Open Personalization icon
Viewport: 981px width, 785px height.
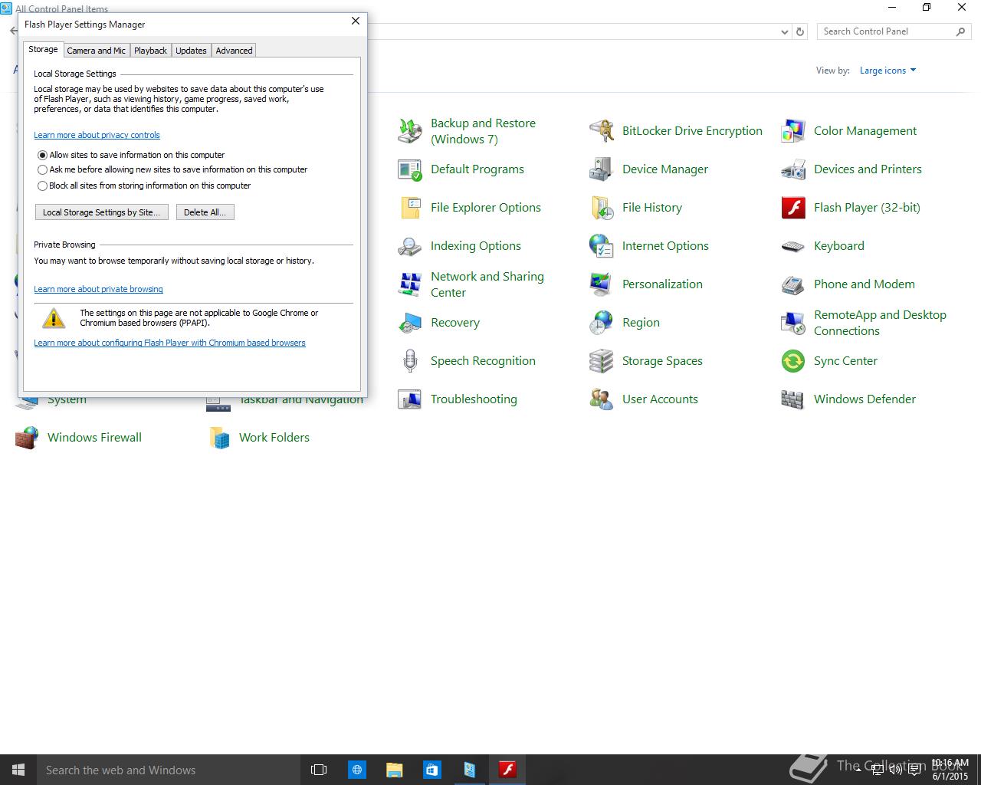point(602,284)
